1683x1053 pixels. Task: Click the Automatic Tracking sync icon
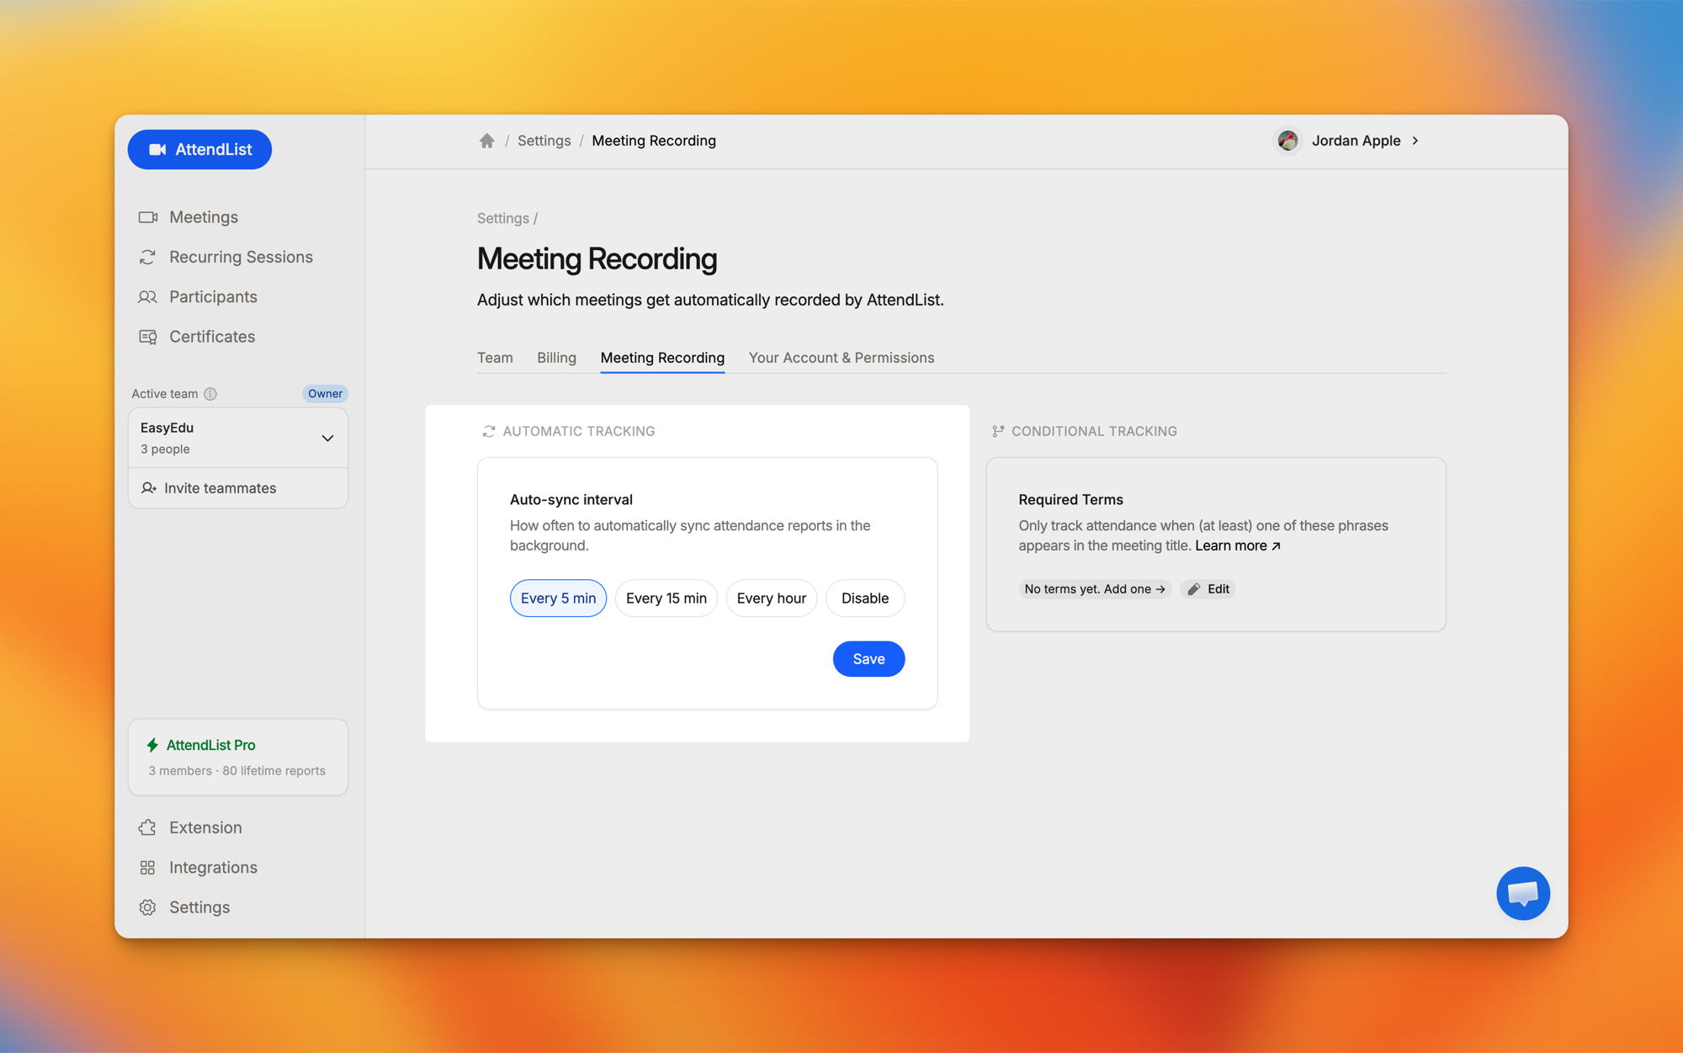[x=488, y=431]
